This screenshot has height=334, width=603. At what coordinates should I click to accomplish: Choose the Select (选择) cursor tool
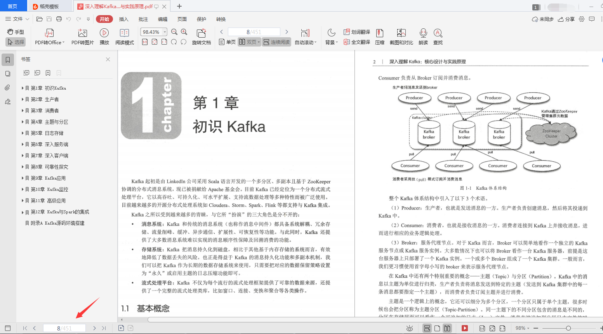click(16, 42)
